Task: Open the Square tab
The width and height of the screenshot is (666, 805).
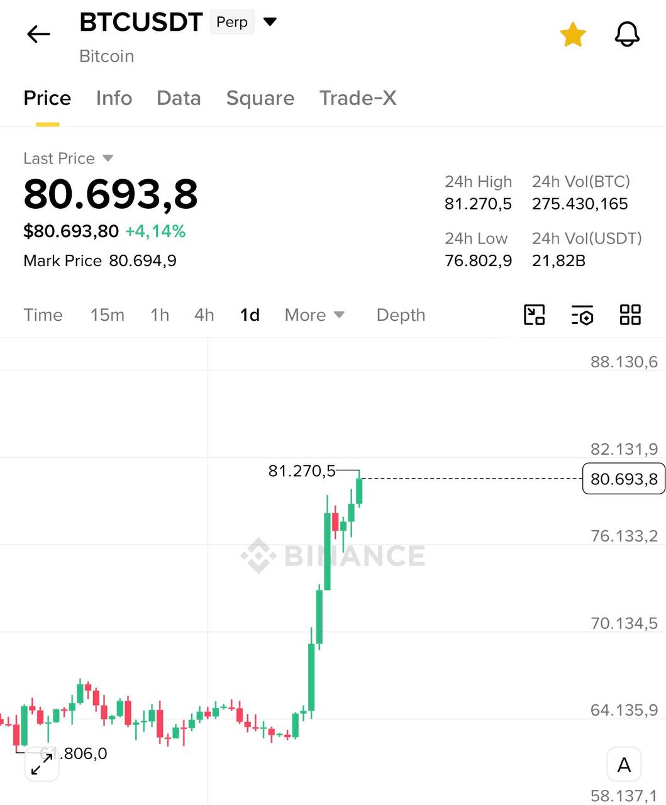Action: tap(260, 98)
